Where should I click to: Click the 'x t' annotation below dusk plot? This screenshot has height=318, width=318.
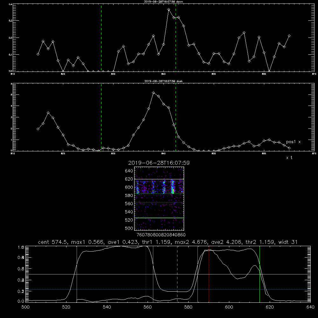tap(289, 158)
